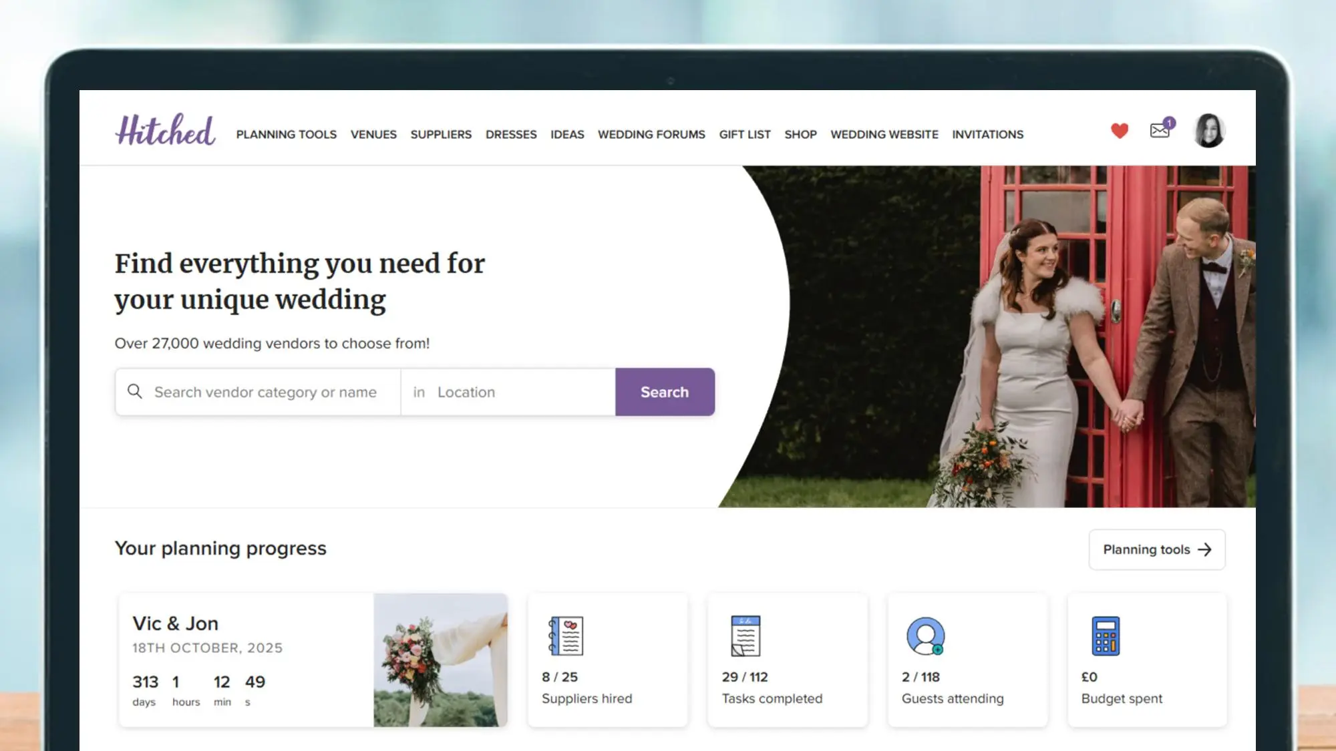Open the 29 / 112 Tasks completed card

(788, 660)
